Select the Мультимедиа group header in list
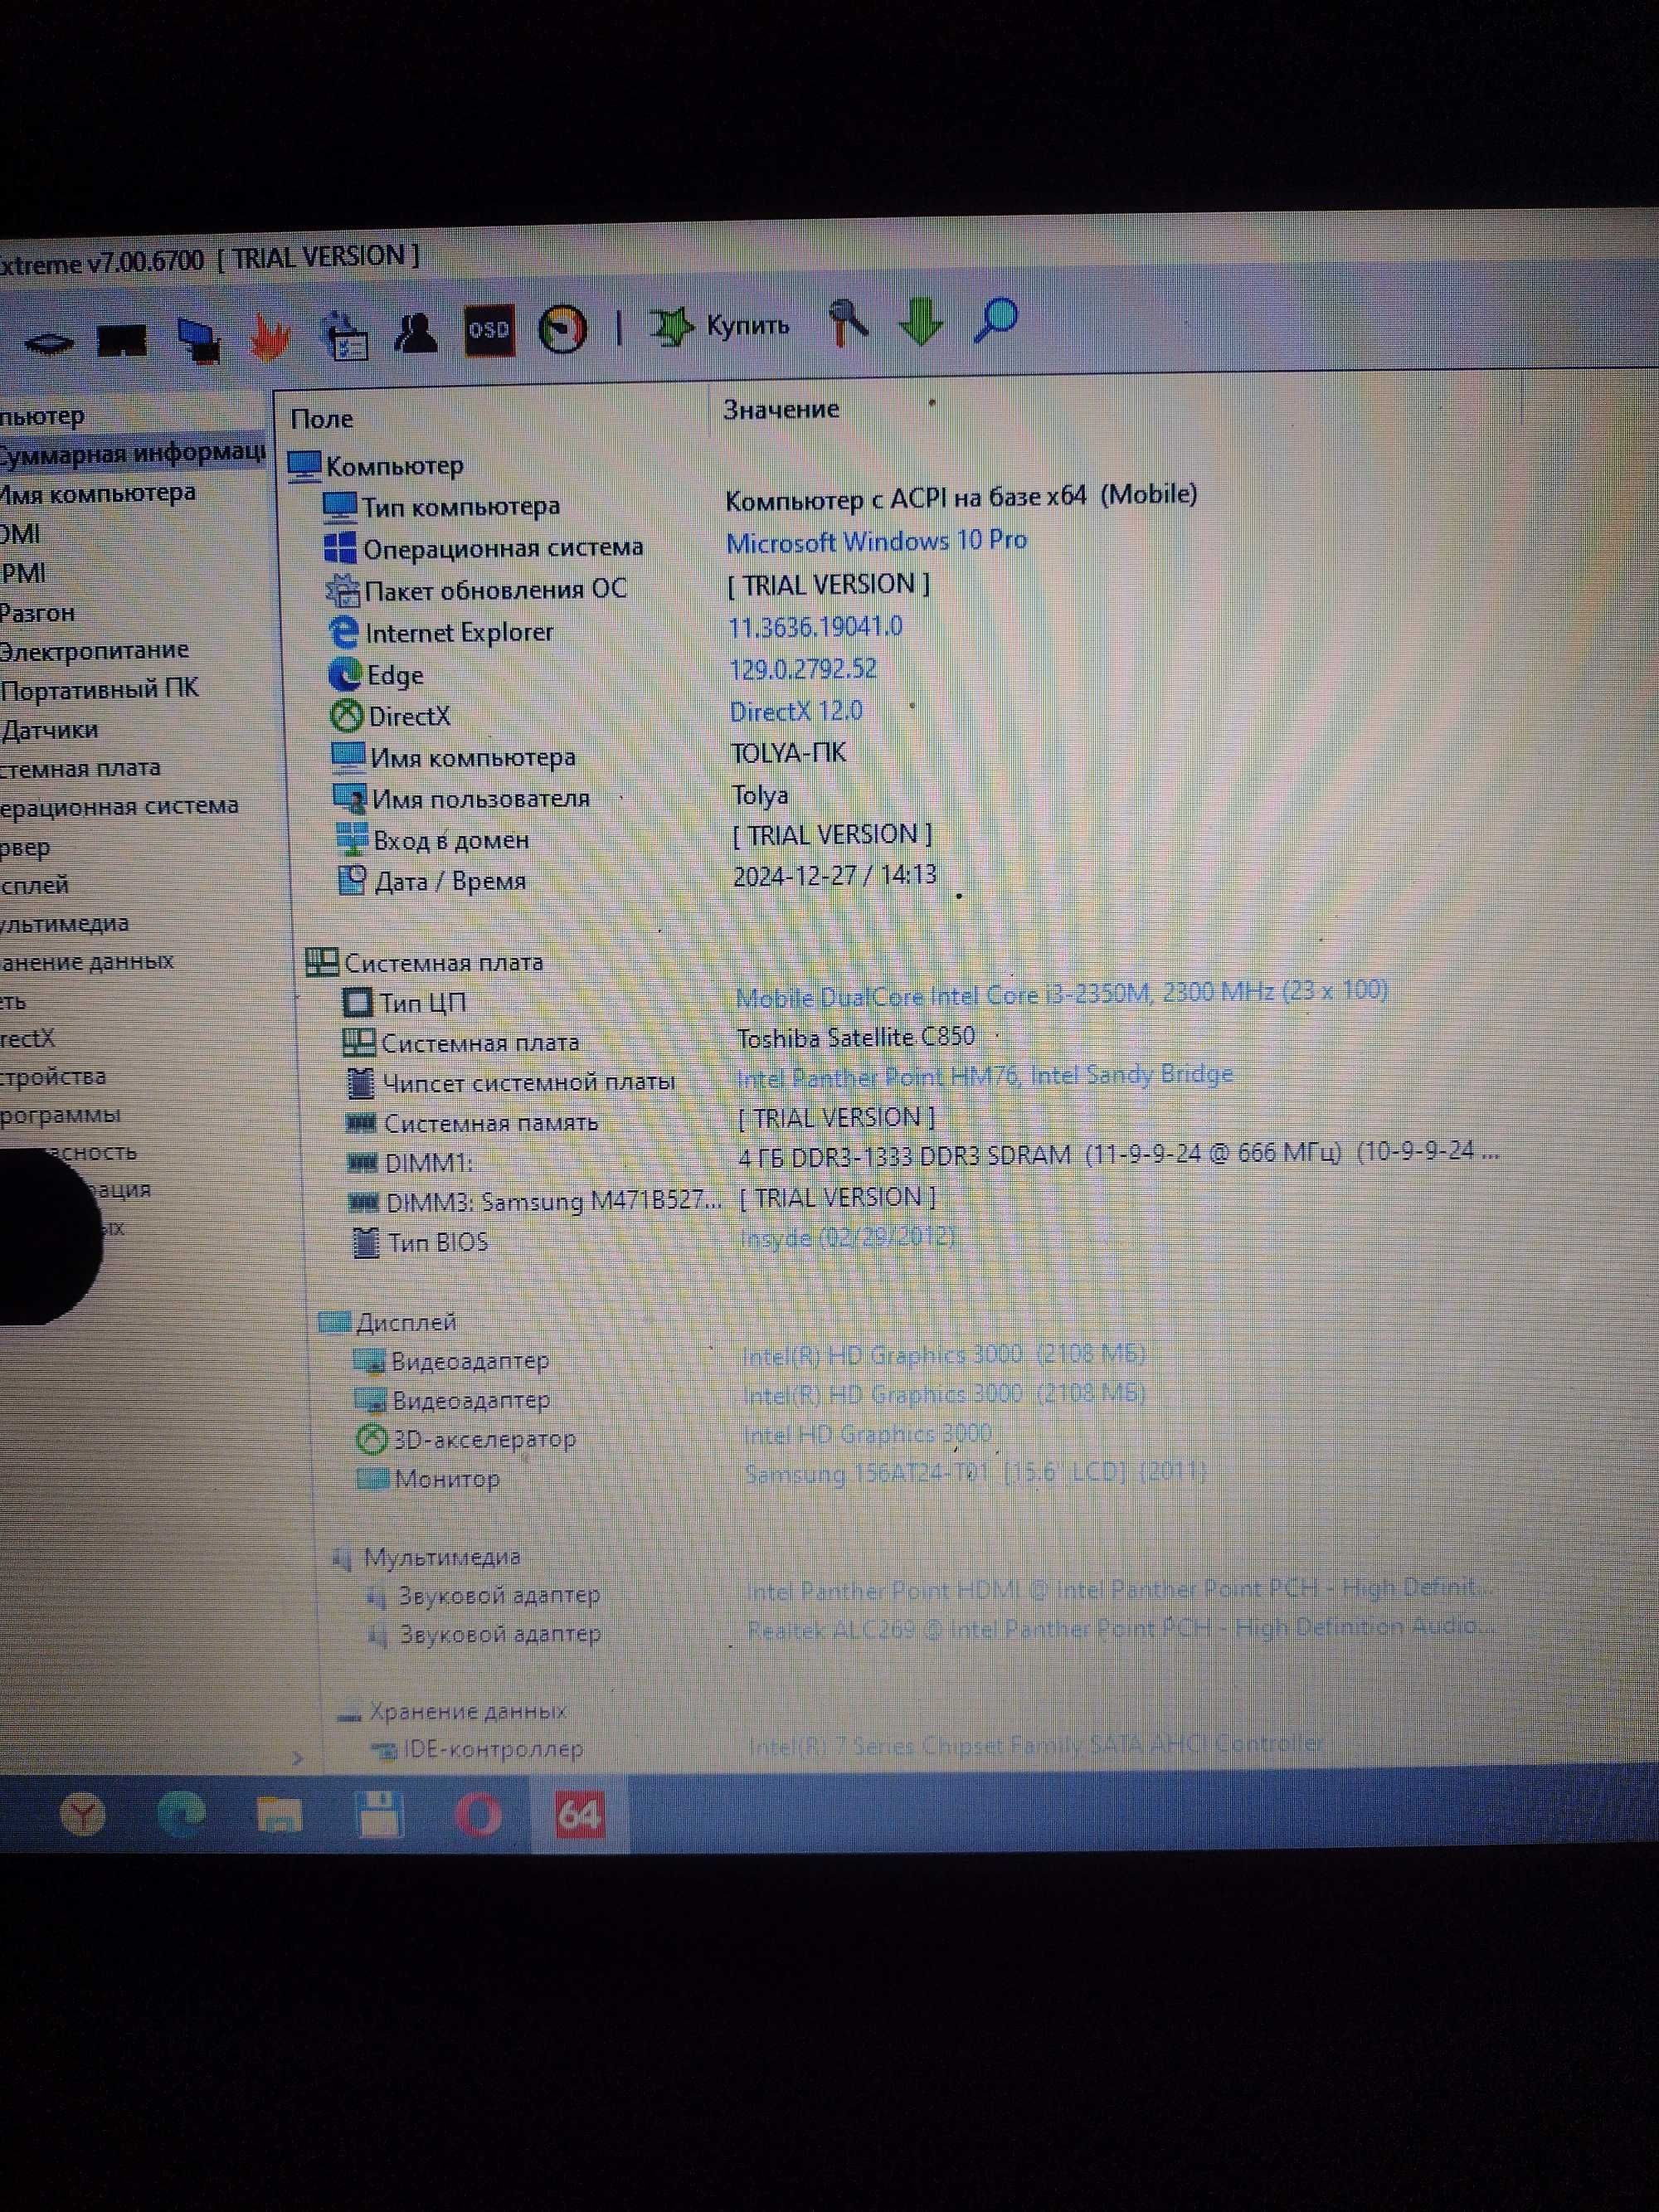 tap(427, 1557)
